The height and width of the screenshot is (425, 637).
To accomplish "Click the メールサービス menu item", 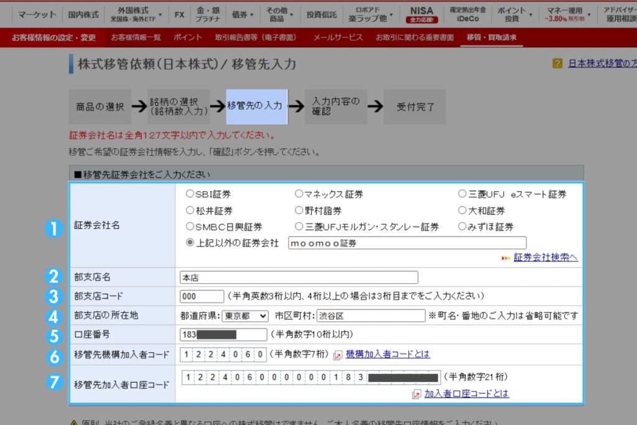I will tap(340, 38).
